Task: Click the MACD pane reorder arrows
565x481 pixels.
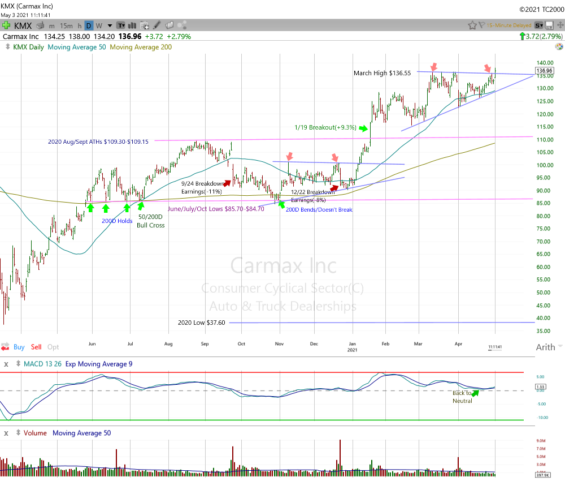Action: [x=18, y=364]
